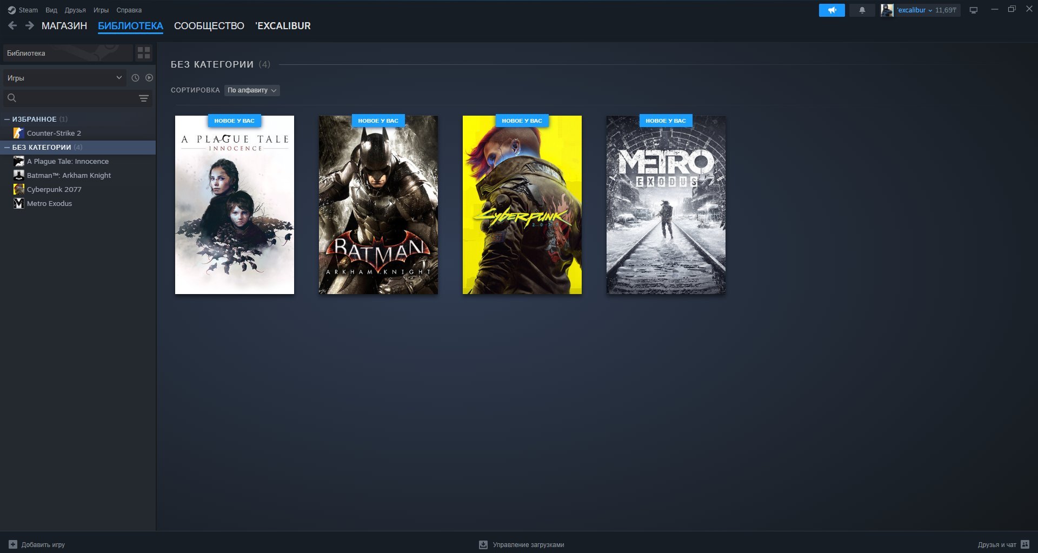The width and height of the screenshot is (1038, 553).
Task: Open the notifications bell
Action: (x=862, y=10)
